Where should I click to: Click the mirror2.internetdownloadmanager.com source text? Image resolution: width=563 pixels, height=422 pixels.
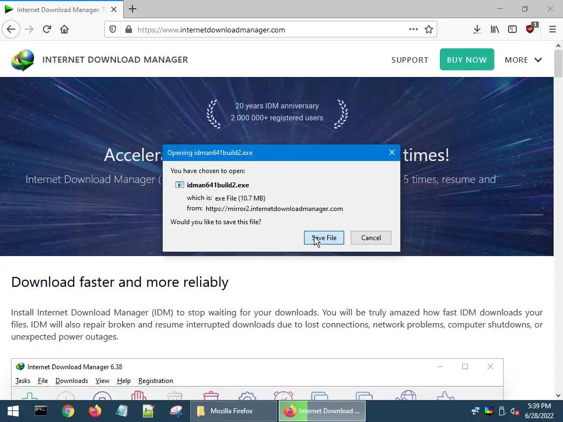274,209
